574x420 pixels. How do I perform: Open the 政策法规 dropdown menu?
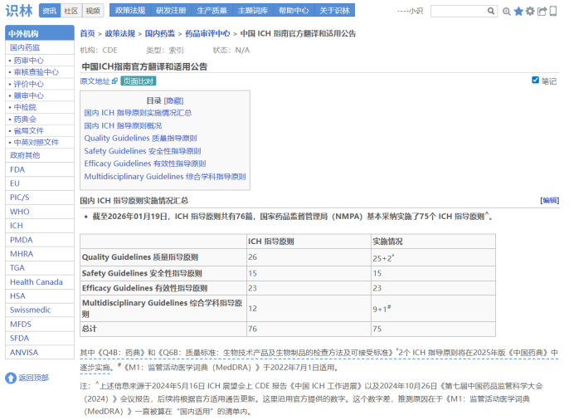(129, 11)
